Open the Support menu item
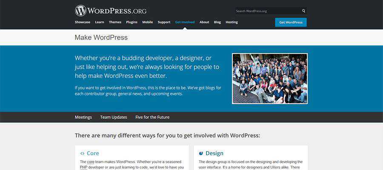The height and width of the screenshot is (170, 383). pos(164,22)
